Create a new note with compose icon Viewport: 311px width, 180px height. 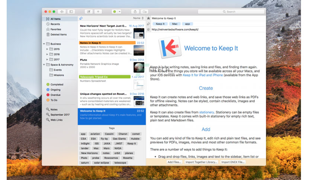[89, 12]
